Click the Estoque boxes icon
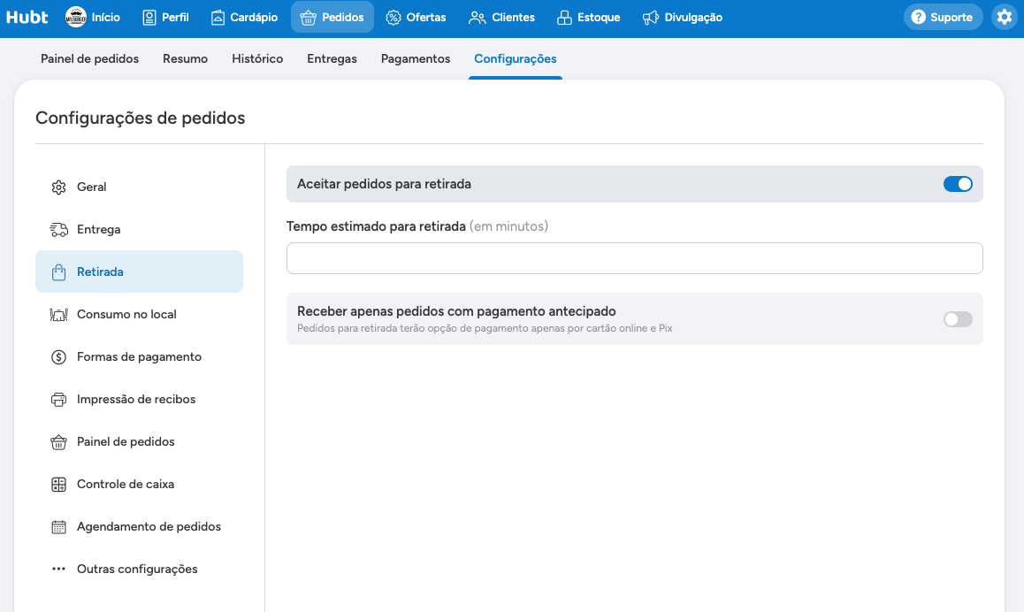The height and width of the screenshot is (612, 1024). [564, 18]
